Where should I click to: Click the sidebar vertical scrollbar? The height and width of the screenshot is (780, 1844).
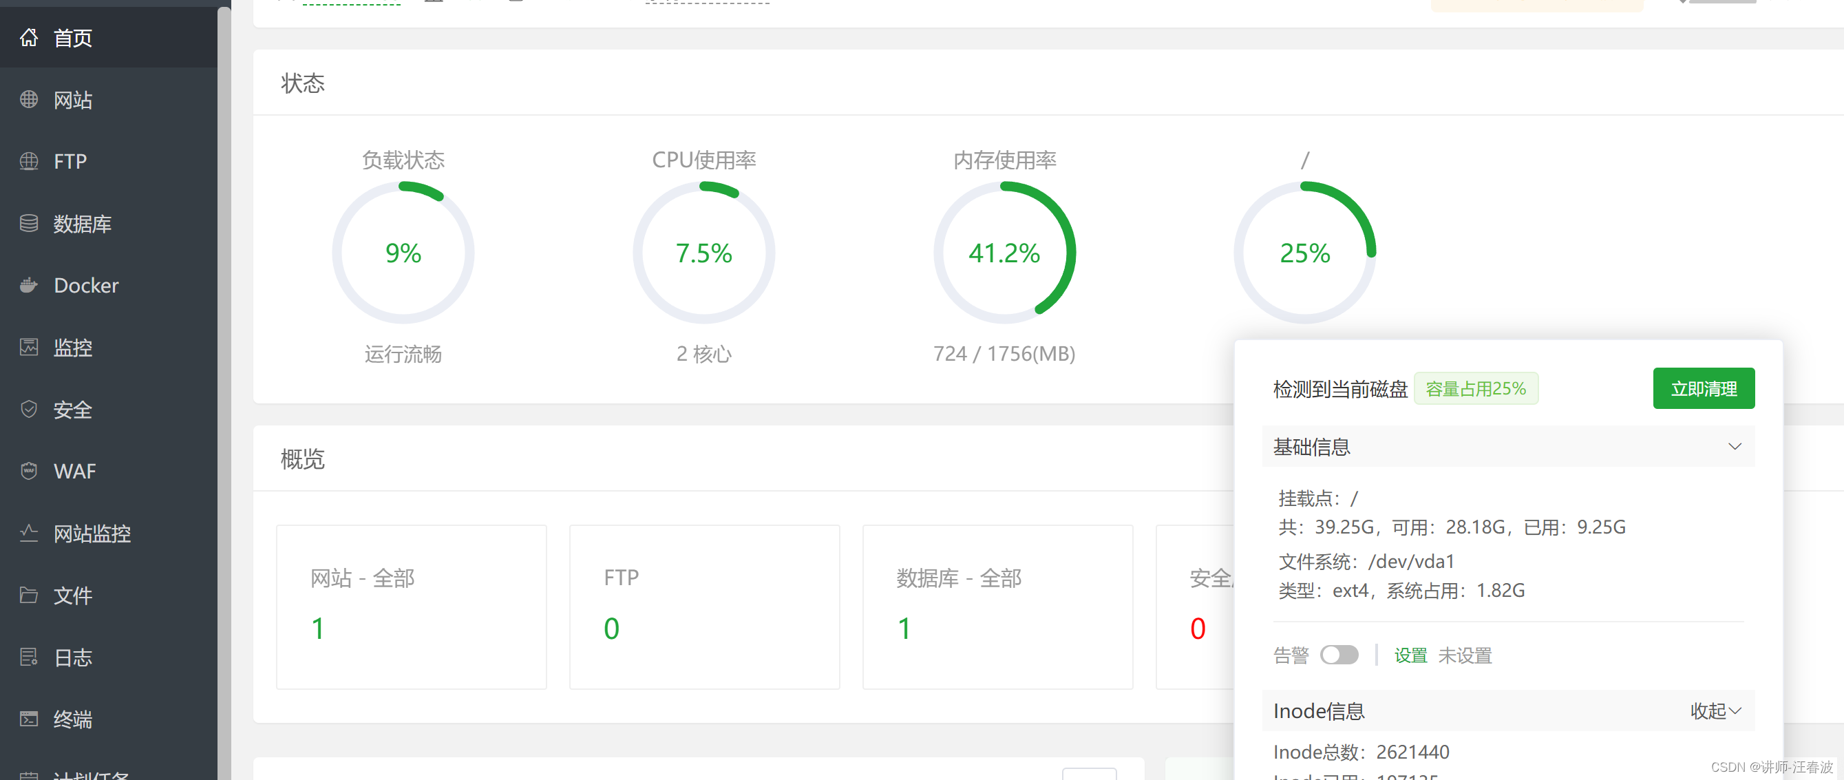(224, 393)
